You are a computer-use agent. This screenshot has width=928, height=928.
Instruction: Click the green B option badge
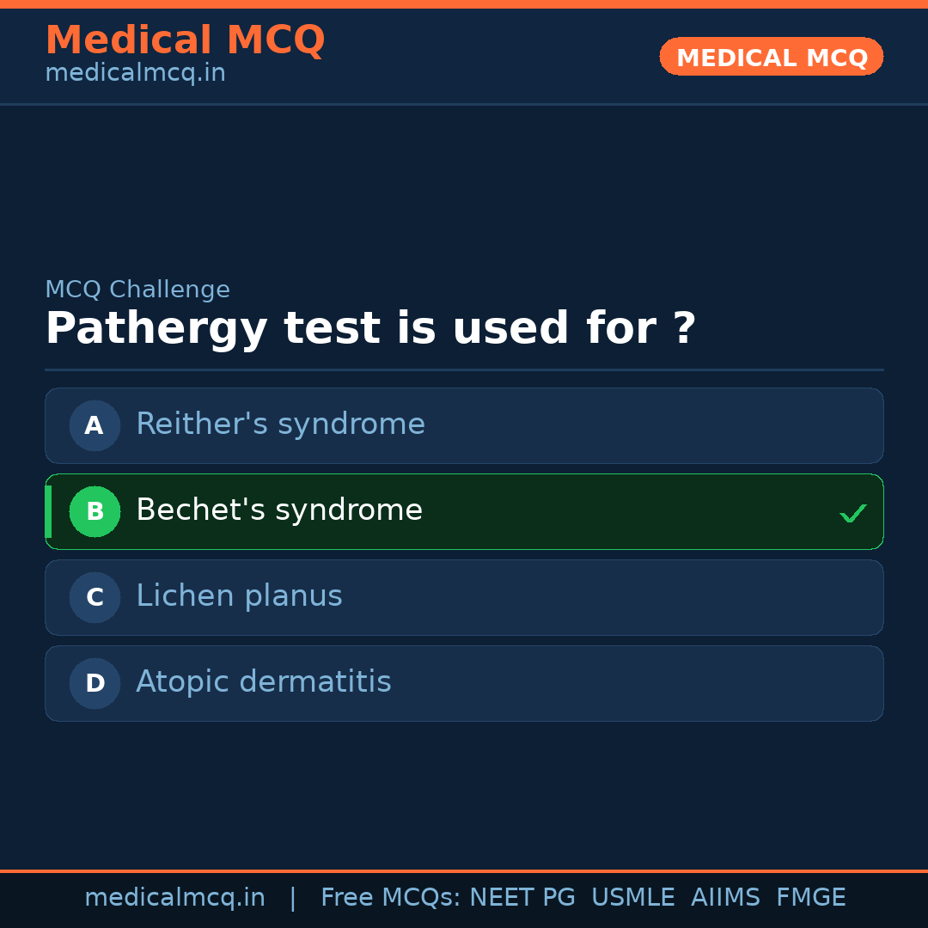point(95,511)
